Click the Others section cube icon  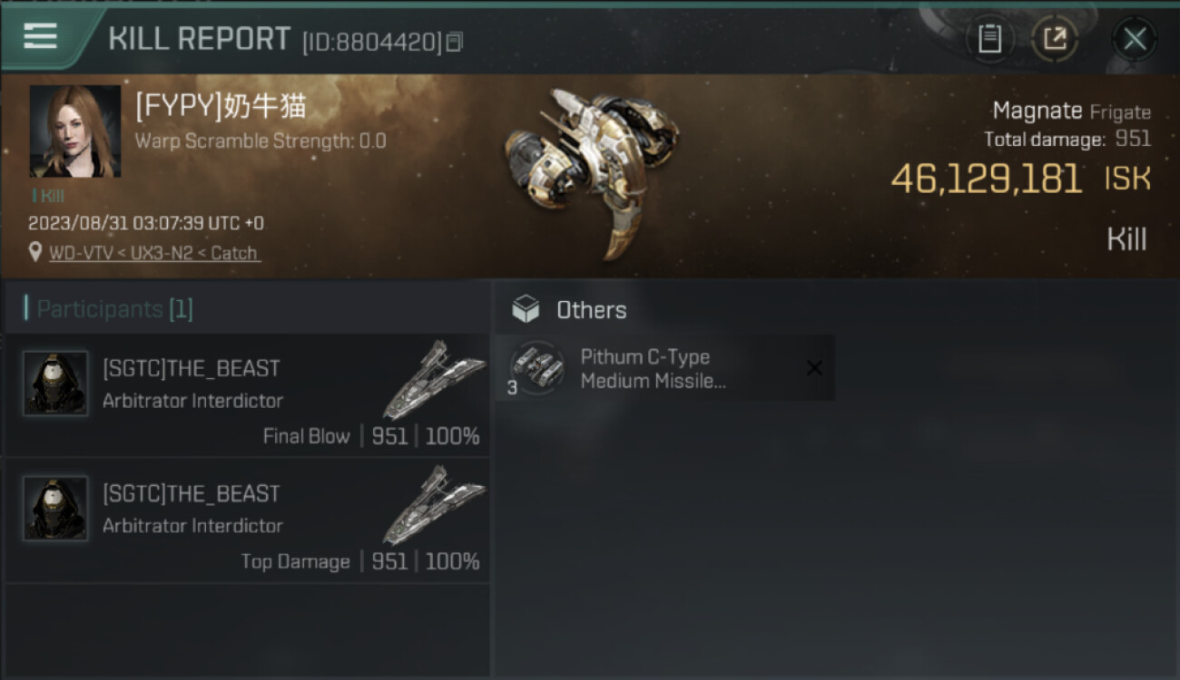pyautogui.click(x=526, y=310)
